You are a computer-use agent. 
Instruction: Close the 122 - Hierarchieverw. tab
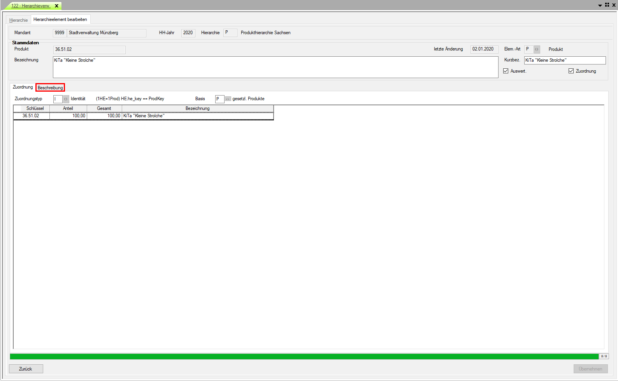click(x=56, y=6)
